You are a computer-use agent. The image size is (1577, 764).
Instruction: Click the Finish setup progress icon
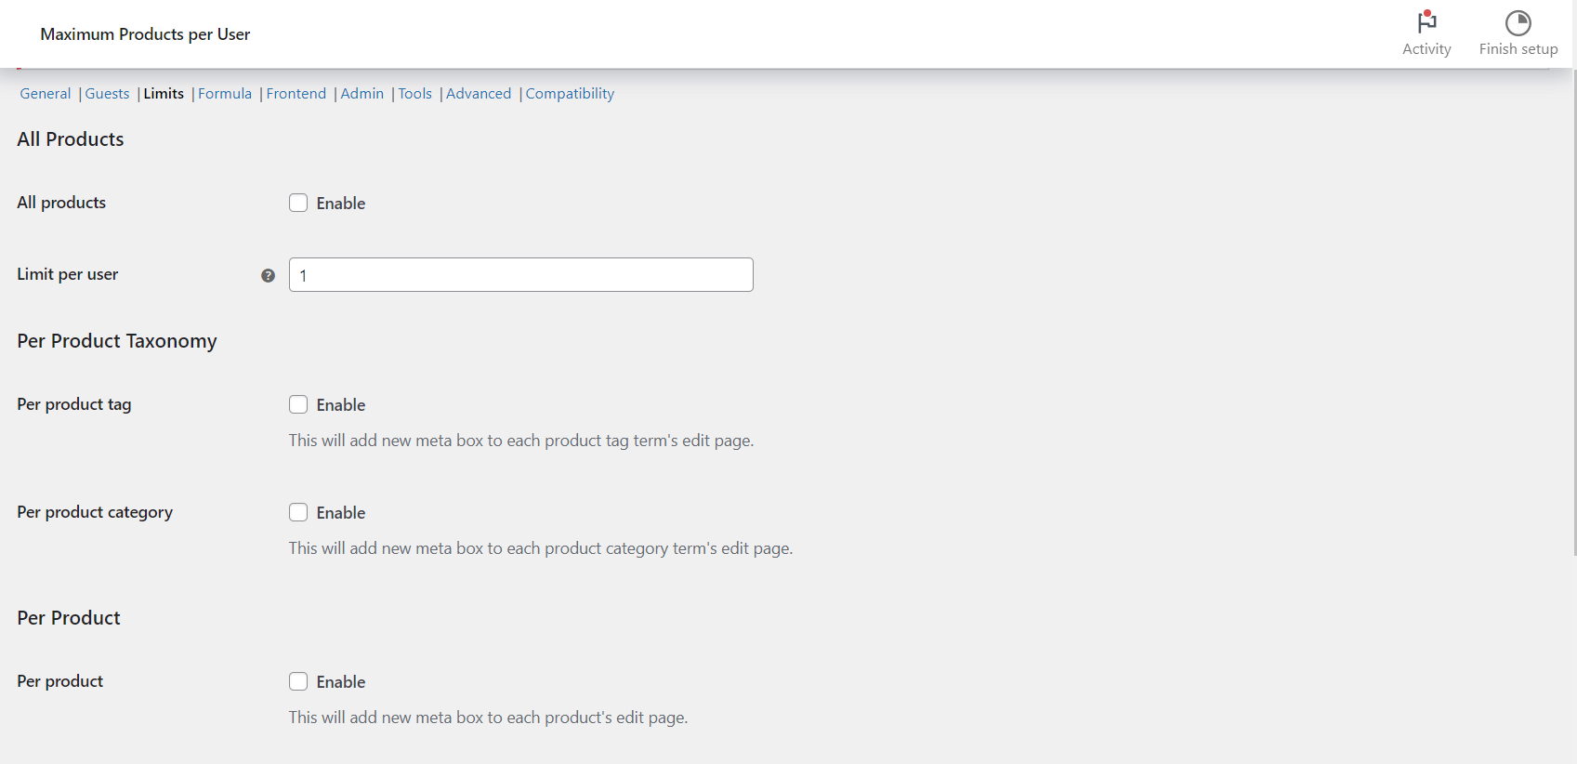[1518, 22]
